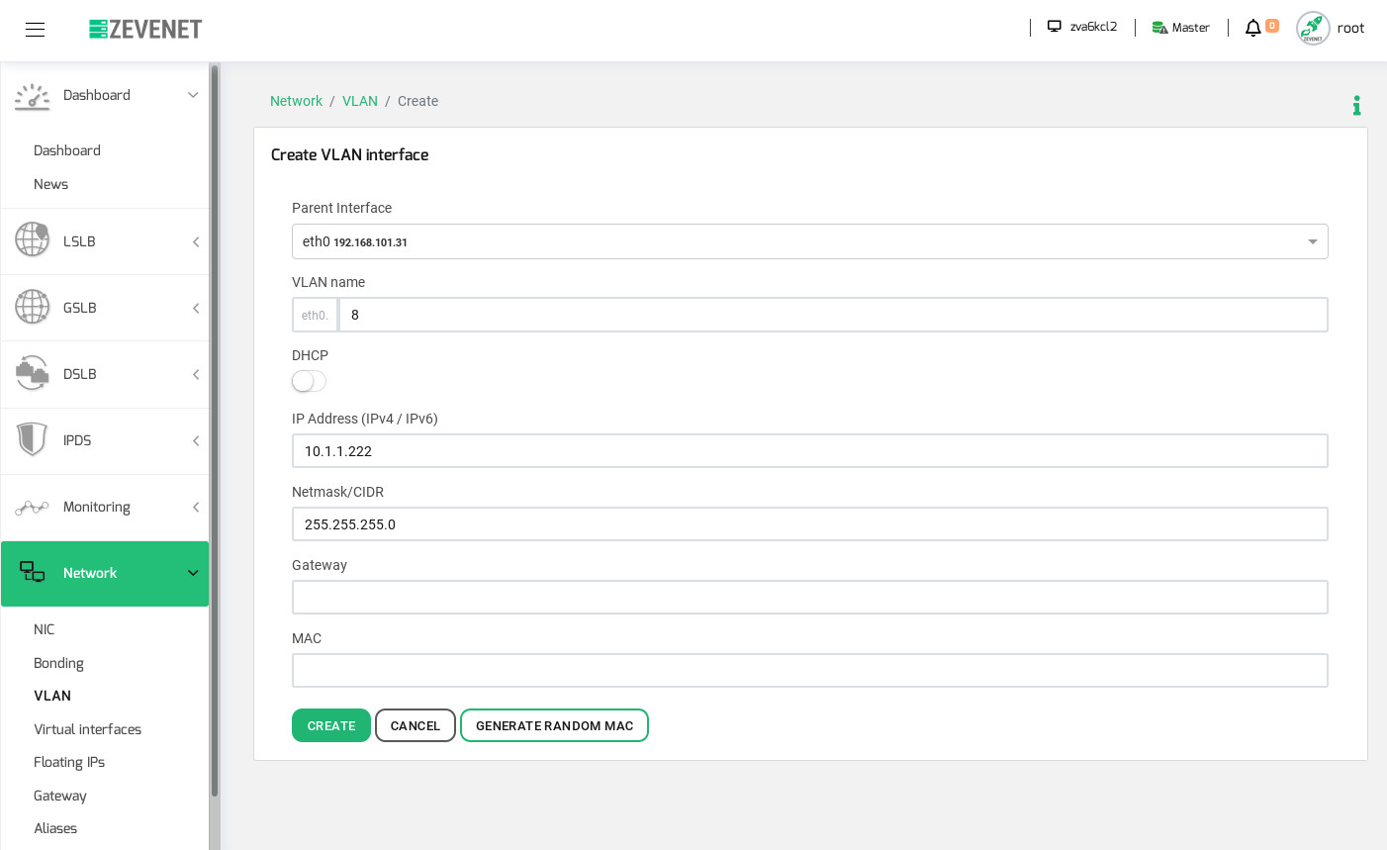Click the Netmask/CIDR input field

(809, 524)
